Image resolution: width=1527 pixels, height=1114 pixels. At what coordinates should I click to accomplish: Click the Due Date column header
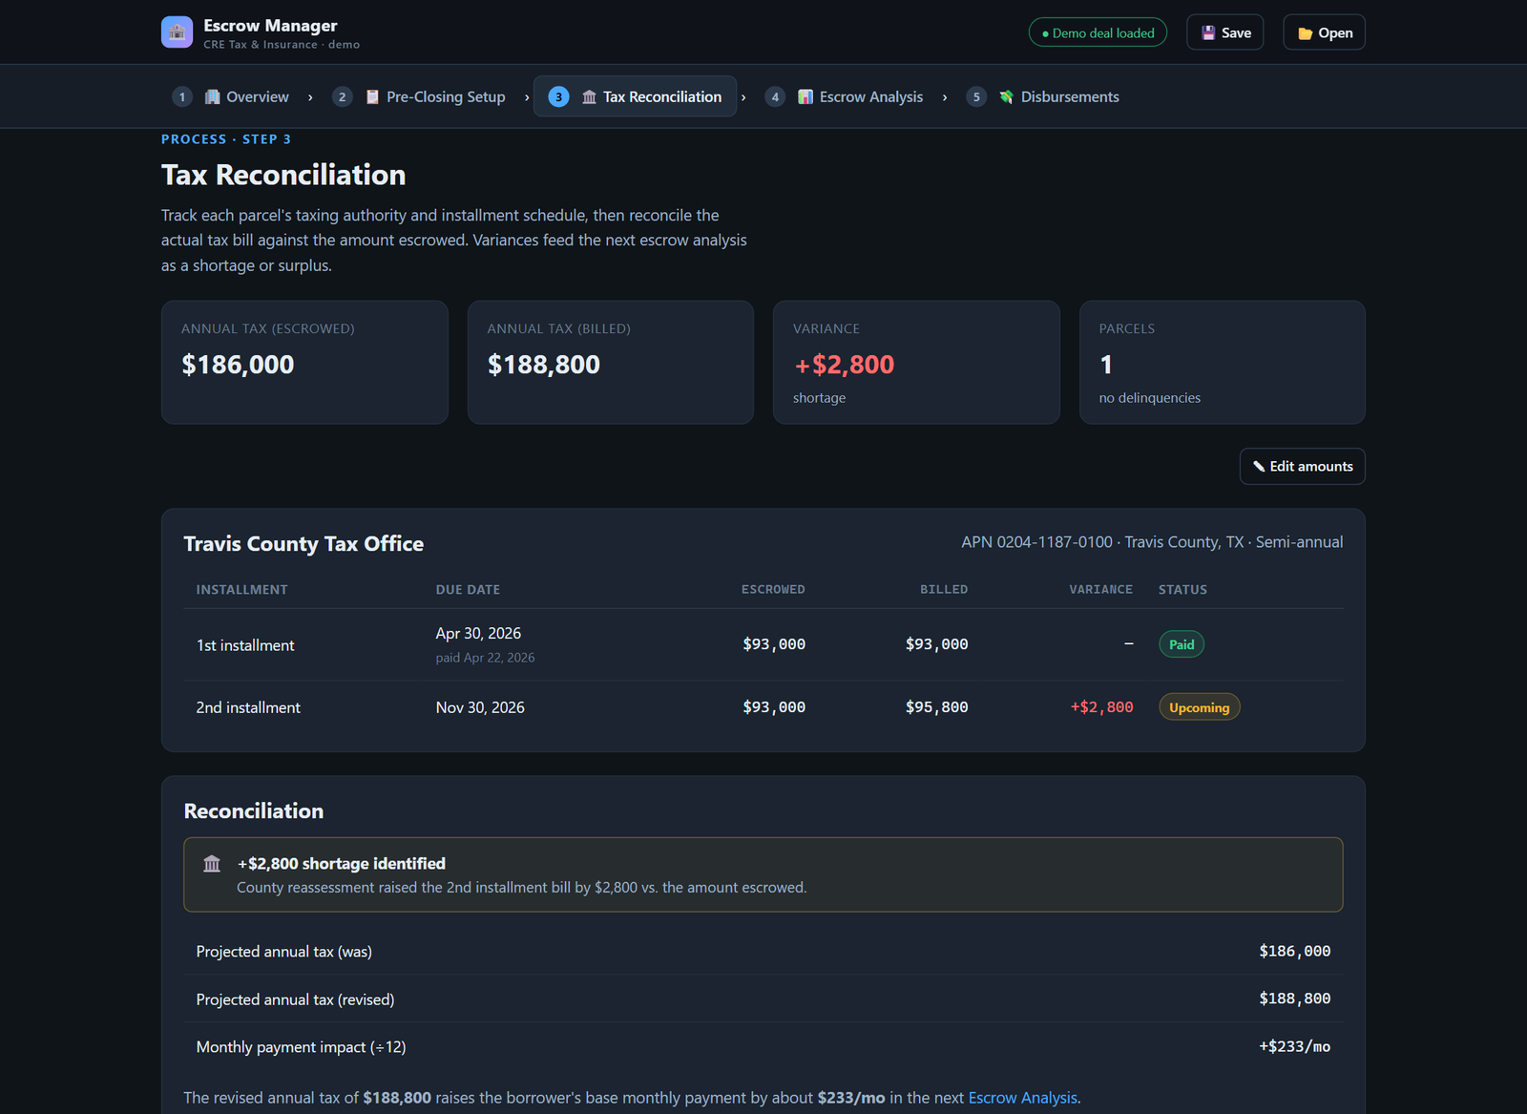click(468, 590)
